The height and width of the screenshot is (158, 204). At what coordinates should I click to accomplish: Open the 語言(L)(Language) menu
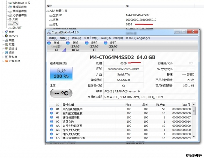tap(138, 38)
